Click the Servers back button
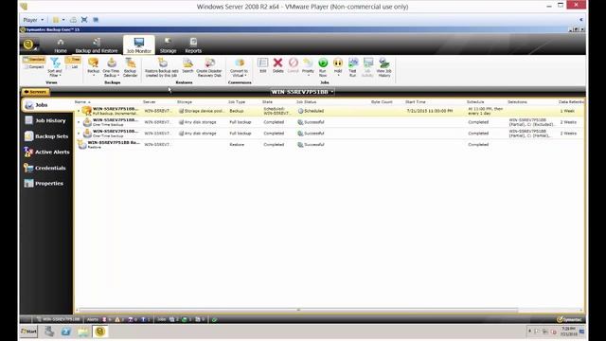The height and width of the screenshot is (341, 606). 36,92
